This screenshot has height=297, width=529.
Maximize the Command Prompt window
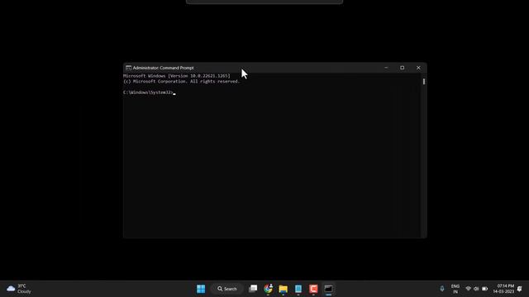tap(403, 68)
